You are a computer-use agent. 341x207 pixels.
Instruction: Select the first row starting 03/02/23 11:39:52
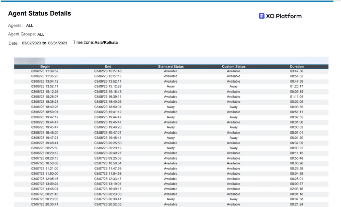[x=45, y=71]
